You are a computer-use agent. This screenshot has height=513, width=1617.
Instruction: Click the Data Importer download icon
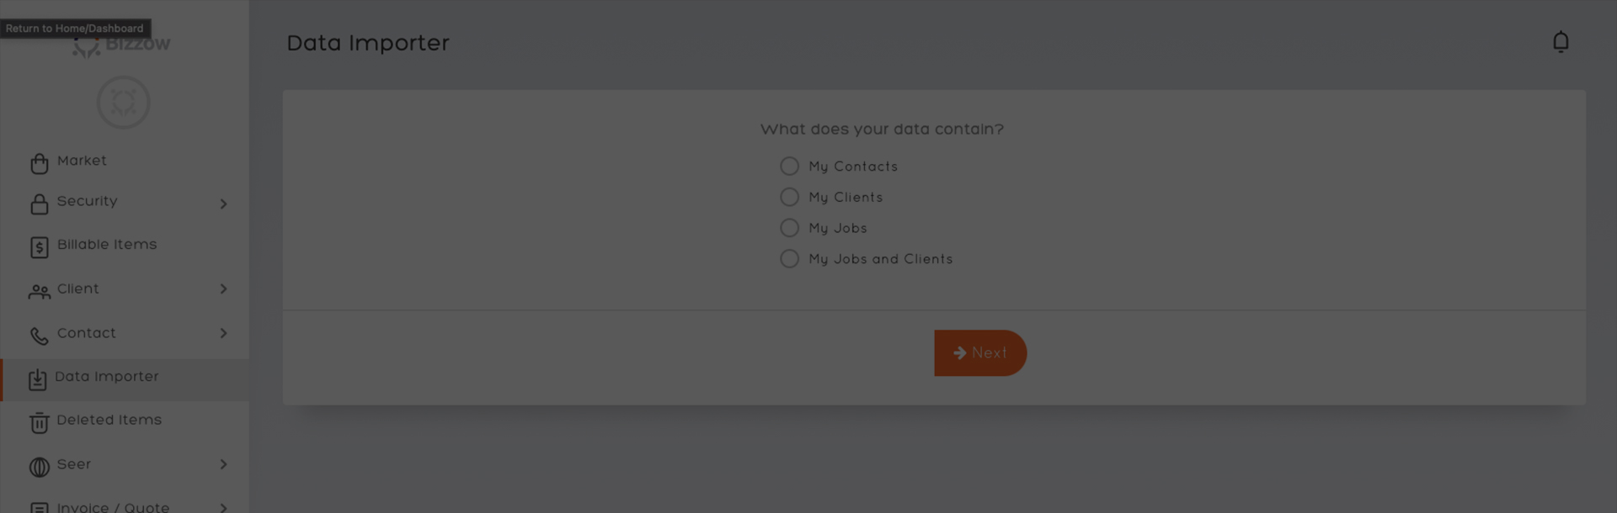(x=37, y=380)
